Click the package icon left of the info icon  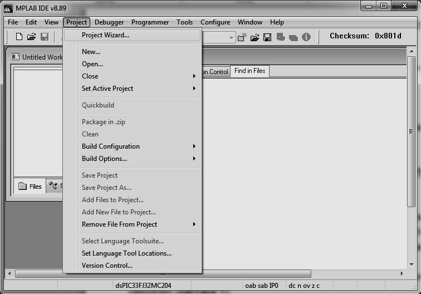293,38
